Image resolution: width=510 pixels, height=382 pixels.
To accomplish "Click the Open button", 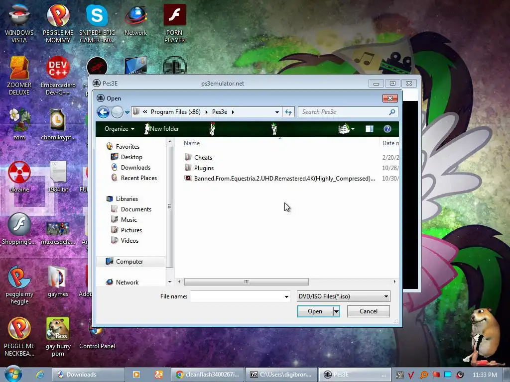I will (315, 311).
